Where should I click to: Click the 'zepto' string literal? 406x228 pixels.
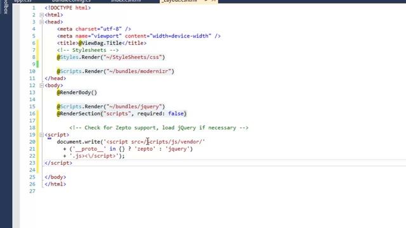tap(145, 149)
